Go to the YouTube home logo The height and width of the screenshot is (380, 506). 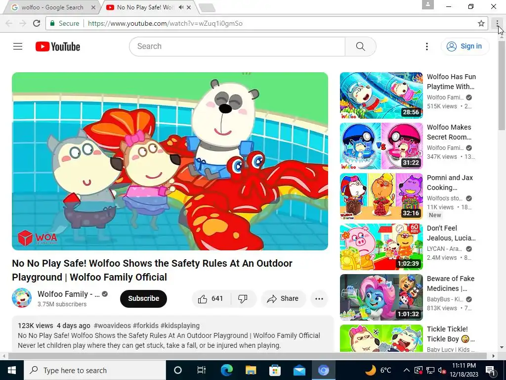[x=58, y=47]
